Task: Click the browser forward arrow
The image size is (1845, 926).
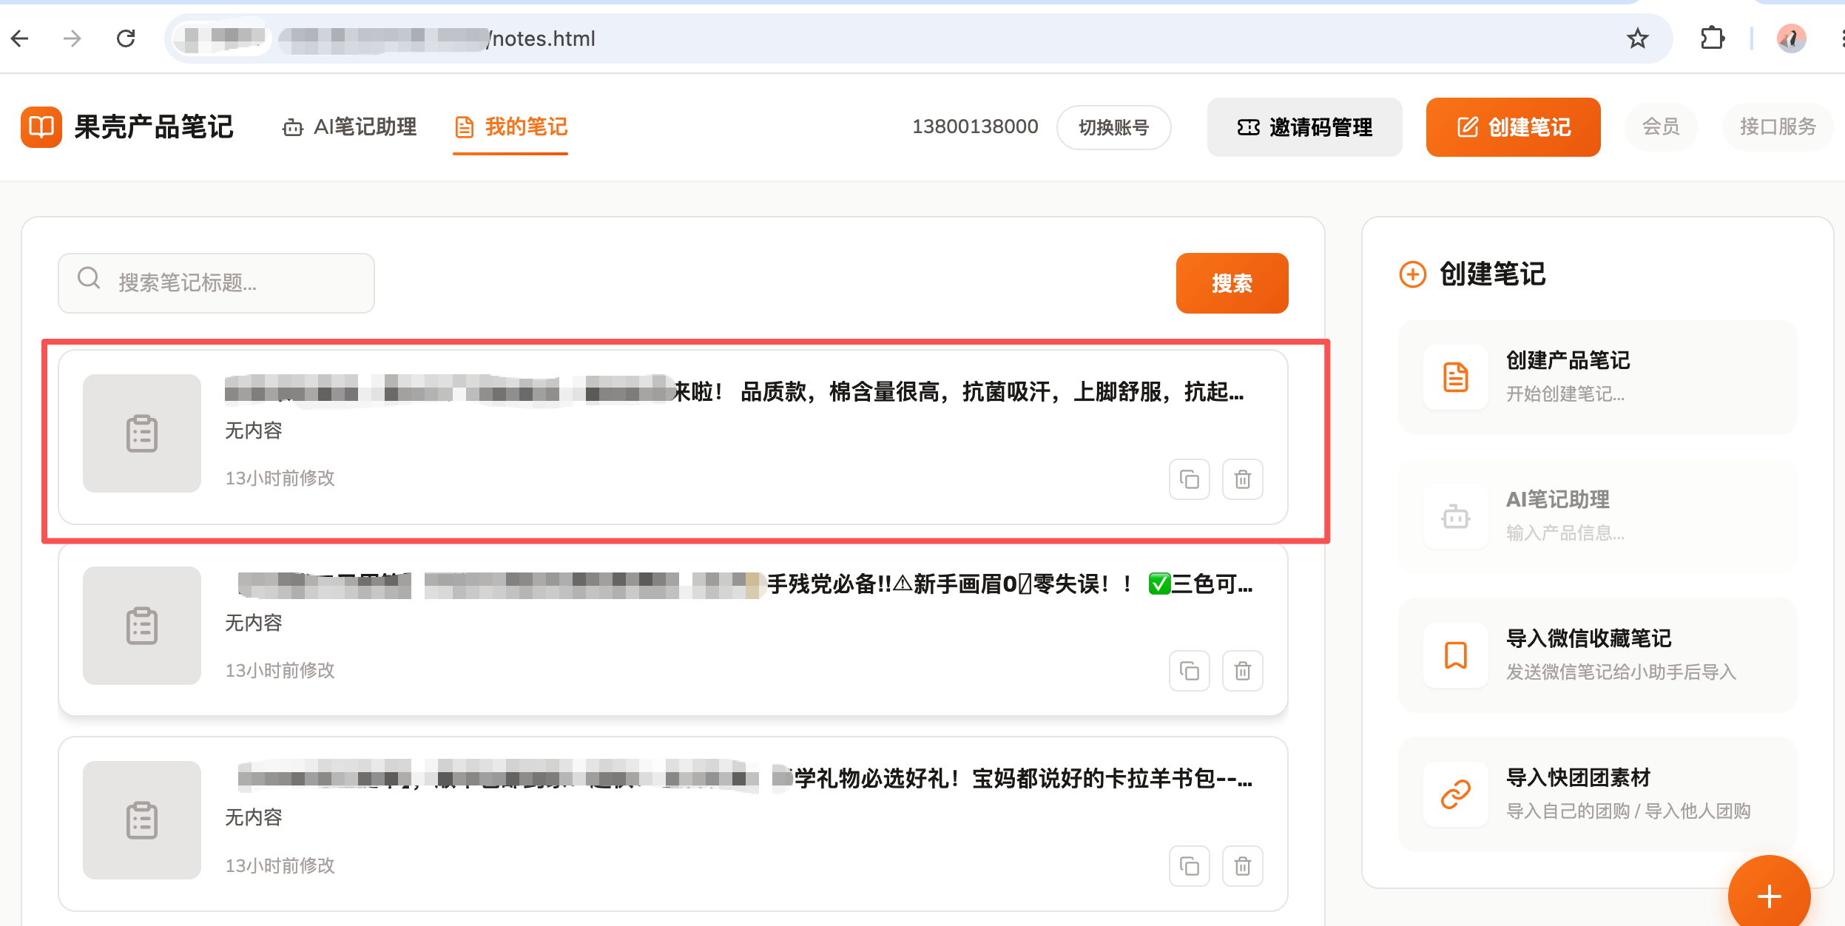Action: (72, 38)
